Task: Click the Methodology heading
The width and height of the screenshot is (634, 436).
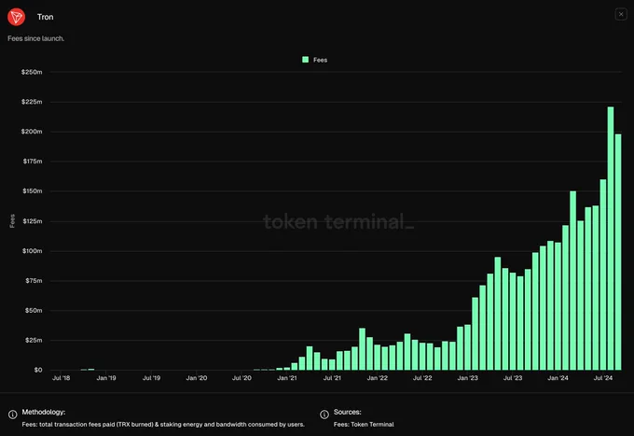Action: (x=44, y=412)
